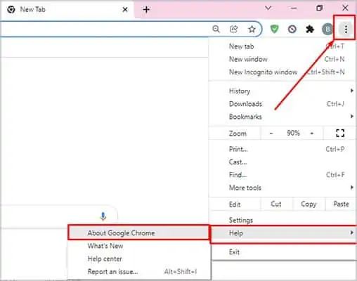Choose Cast... from menu
Image resolution: width=357 pixels, height=281 pixels.
coord(283,162)
